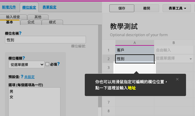This screenshot has width=195, height=116.
Task: Open the 公式 sub-tab
Action: tap(31, 22)
